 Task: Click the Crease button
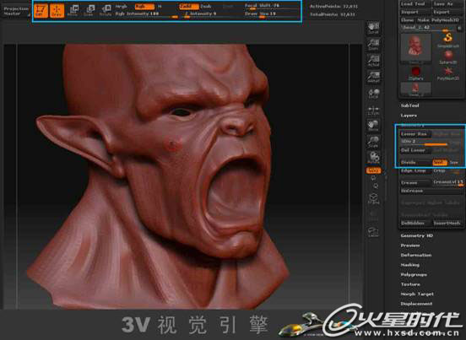click(415, 182)
